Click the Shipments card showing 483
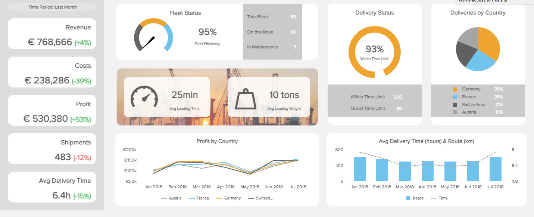 [52, 149]
